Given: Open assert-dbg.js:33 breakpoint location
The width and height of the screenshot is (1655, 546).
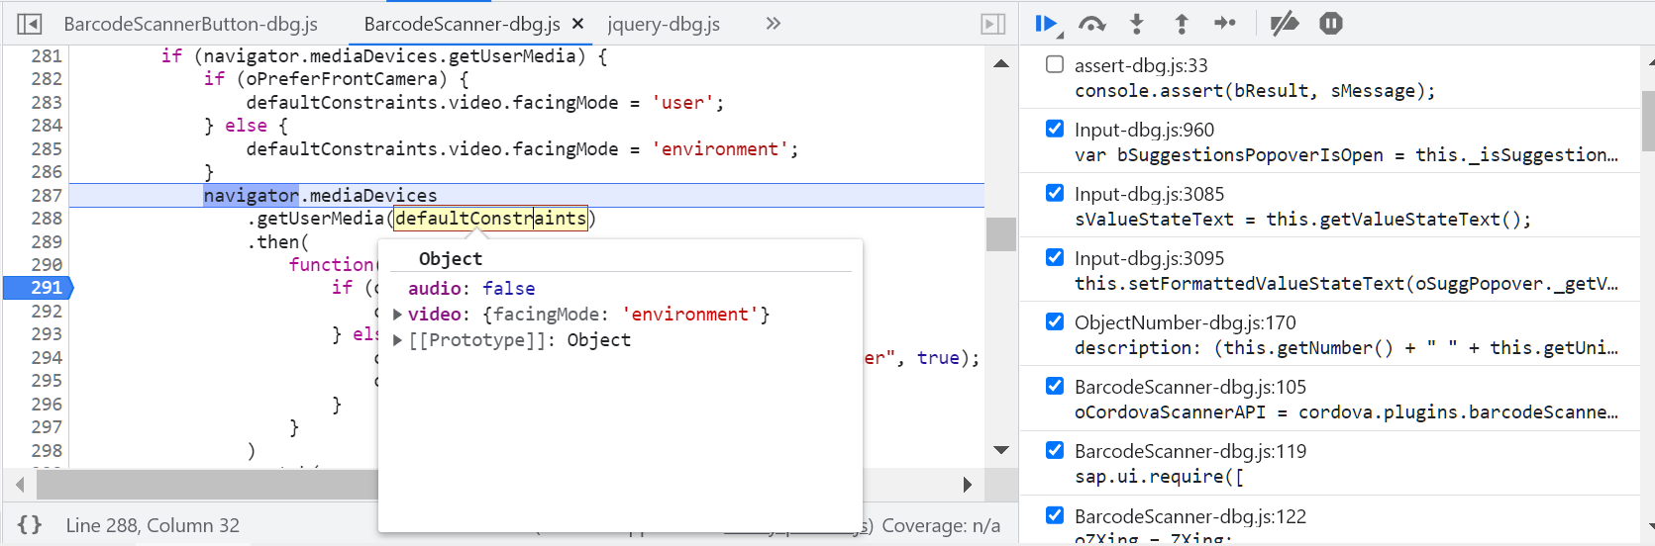Looking at the screenshot, I should 1141,65.
